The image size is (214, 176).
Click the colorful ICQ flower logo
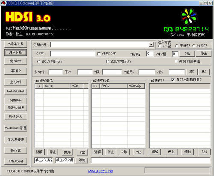(x=189, y=16)
